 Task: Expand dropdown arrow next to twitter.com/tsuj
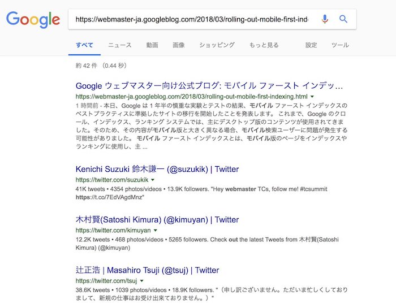(141, 281)
